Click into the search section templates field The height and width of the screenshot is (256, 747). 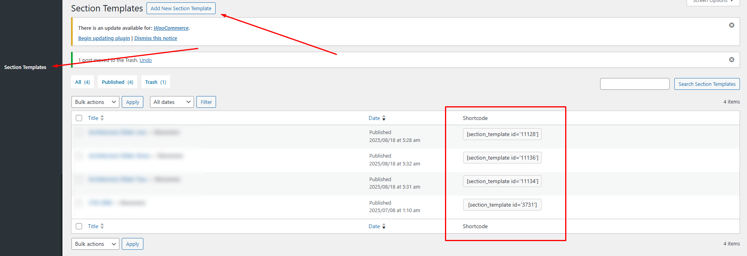pyautogui.click(x=634, y=84)
